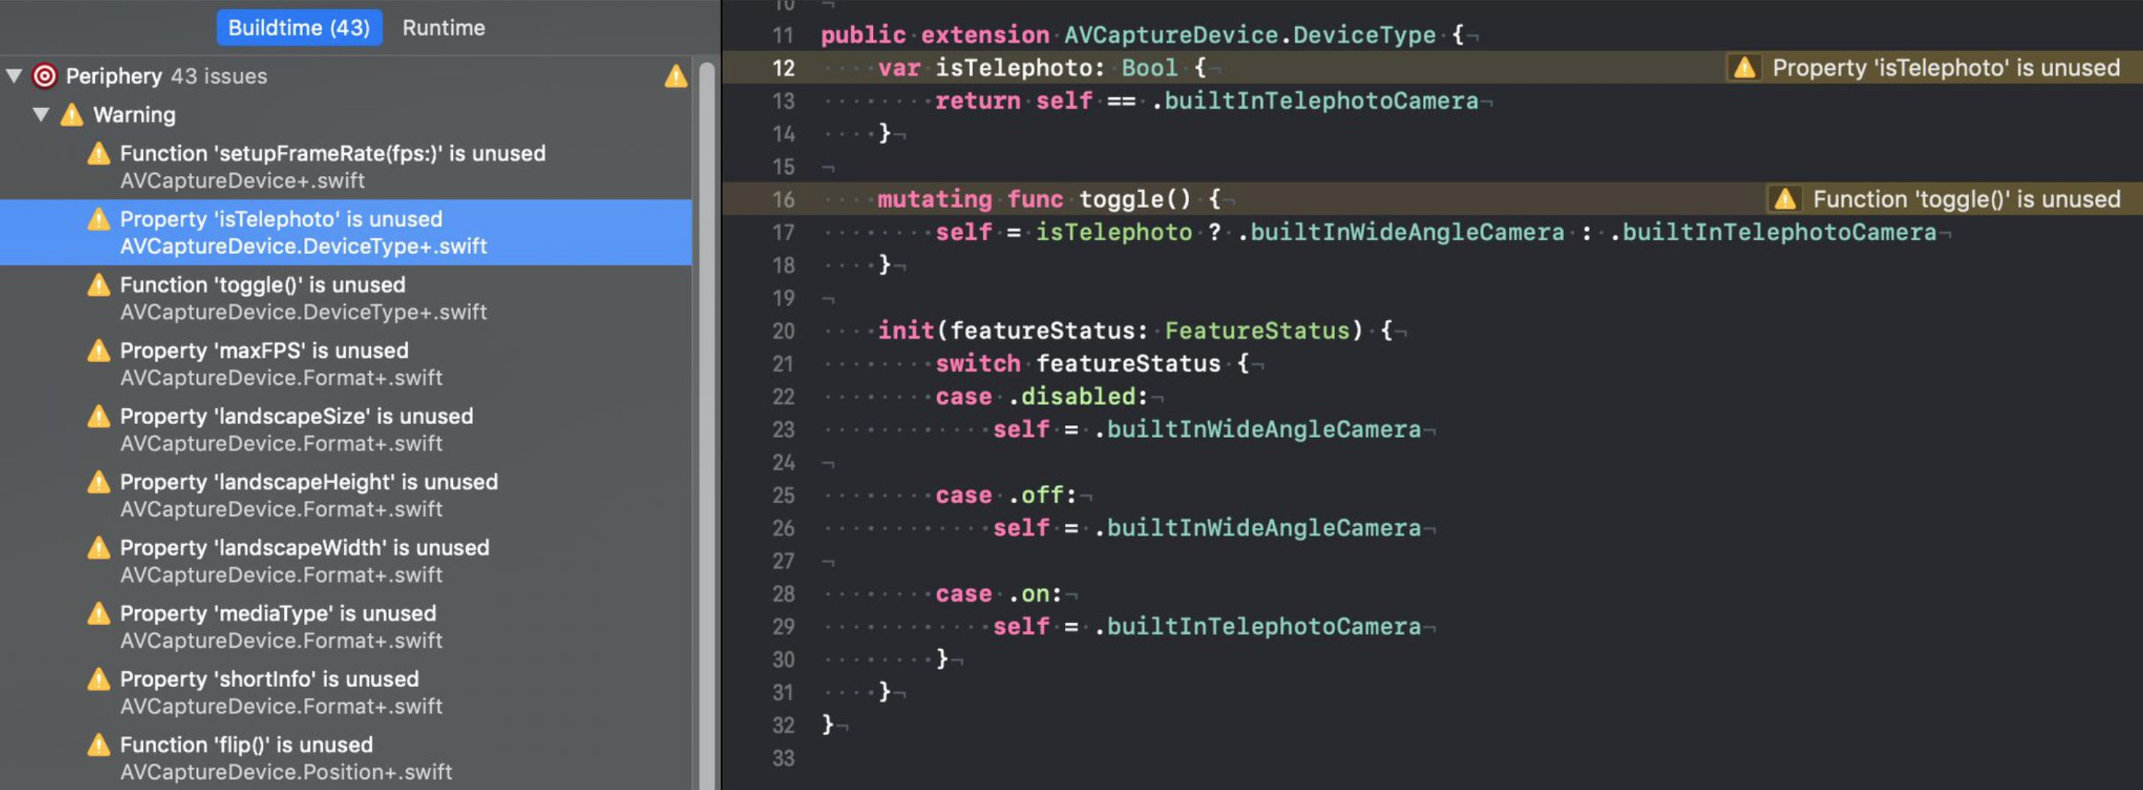Click warning icon beside 'isTelephoto' inline annotation
Image resolution: width=2143 pixels, height=790 pixels.
[x=1744, y=67]
